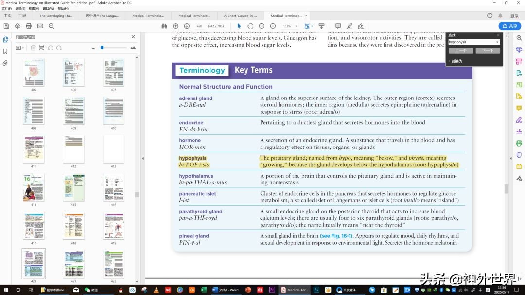
Task: Open the Bookmarks panel in left sidebar
Action: 5,51
